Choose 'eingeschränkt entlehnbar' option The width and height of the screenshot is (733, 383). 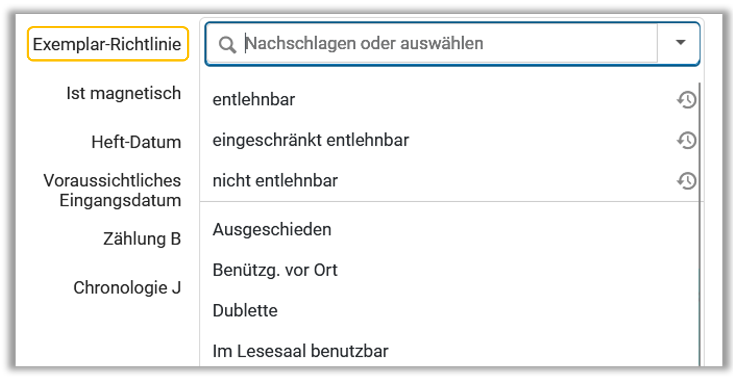tap(310, 141)
